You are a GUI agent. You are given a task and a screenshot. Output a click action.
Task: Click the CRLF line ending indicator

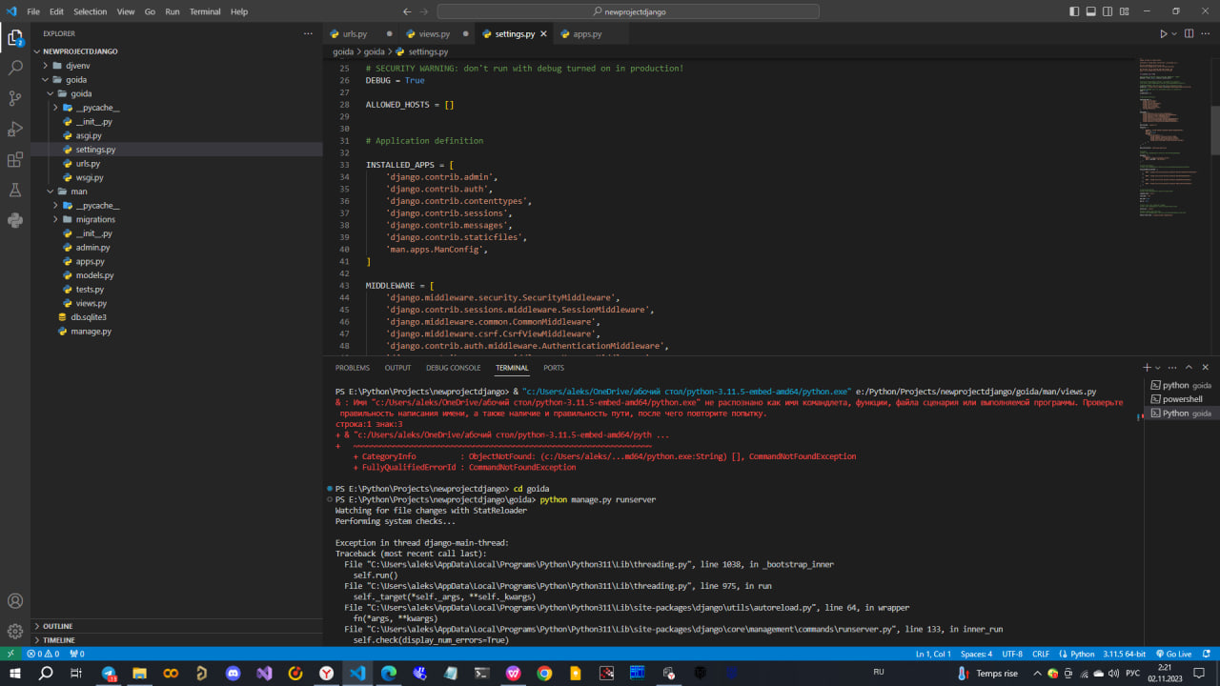click(1041, 654)
